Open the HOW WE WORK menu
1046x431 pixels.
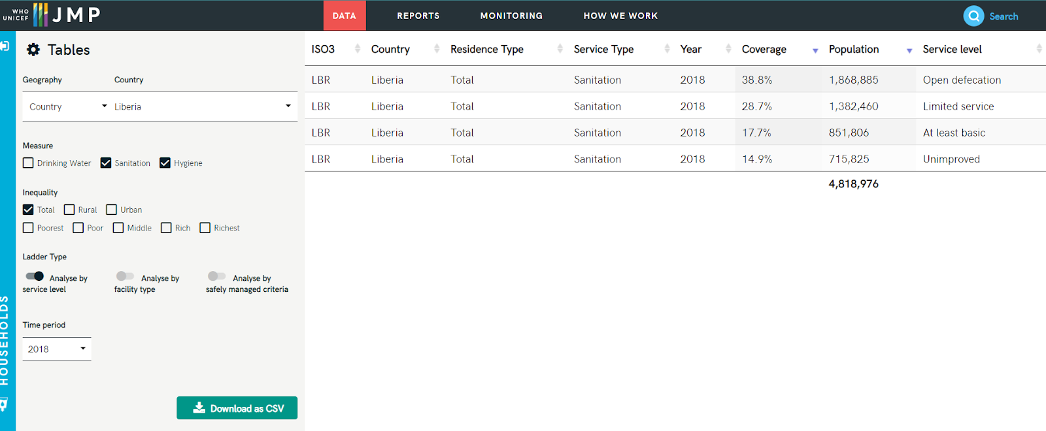pos(620,16)
